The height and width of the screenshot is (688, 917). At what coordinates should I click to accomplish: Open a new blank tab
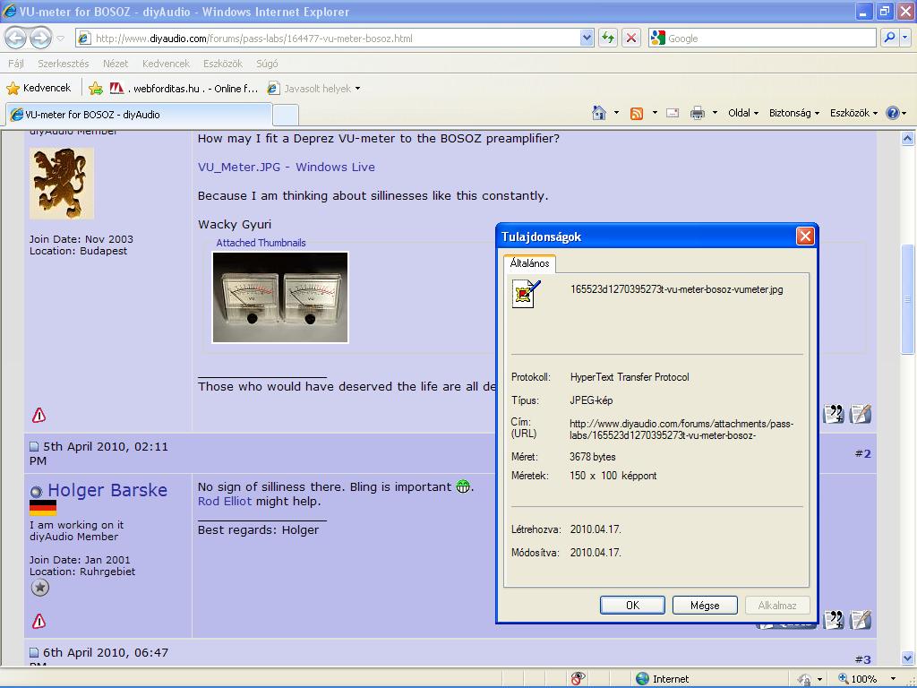pyautogui.click(x=286, y=115)
